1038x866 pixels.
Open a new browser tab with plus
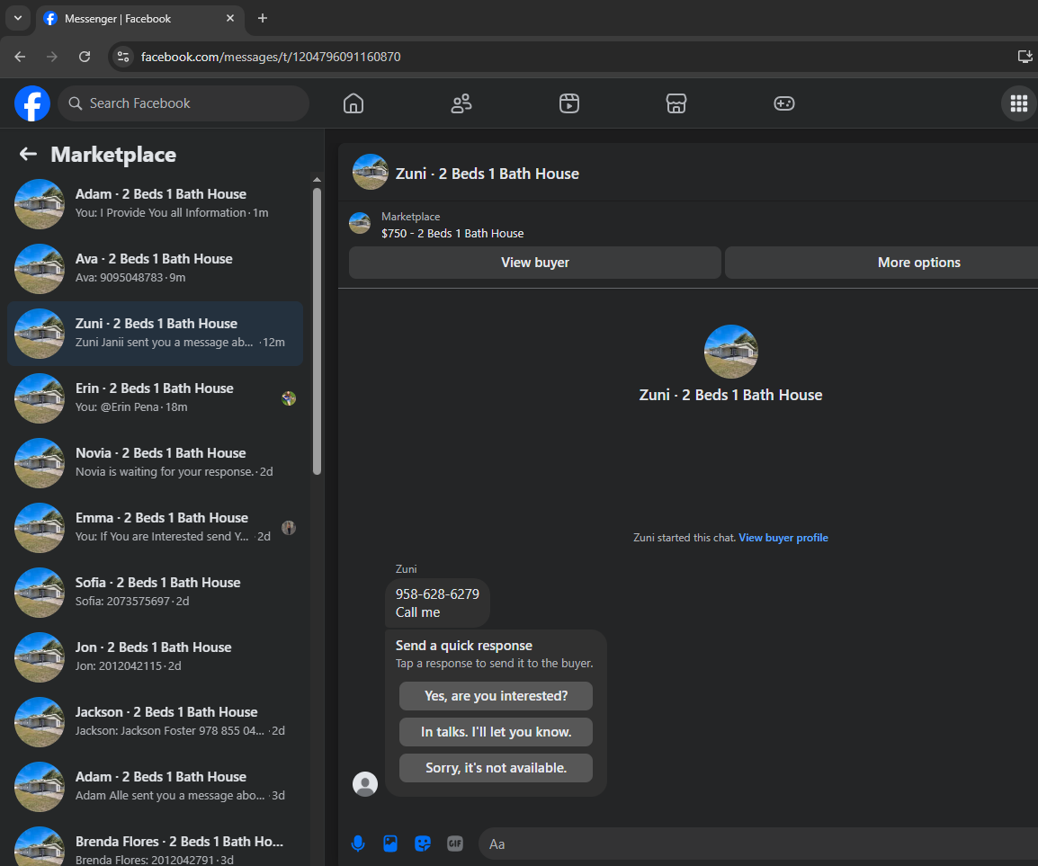(262, 19)
